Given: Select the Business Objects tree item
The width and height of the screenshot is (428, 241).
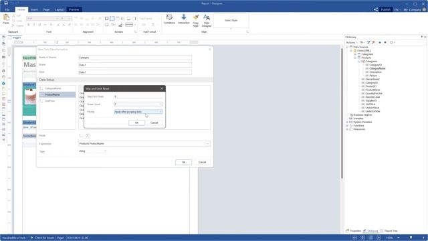Looking at the screenshot, I should pyautogui.click(x=362, y=115).
